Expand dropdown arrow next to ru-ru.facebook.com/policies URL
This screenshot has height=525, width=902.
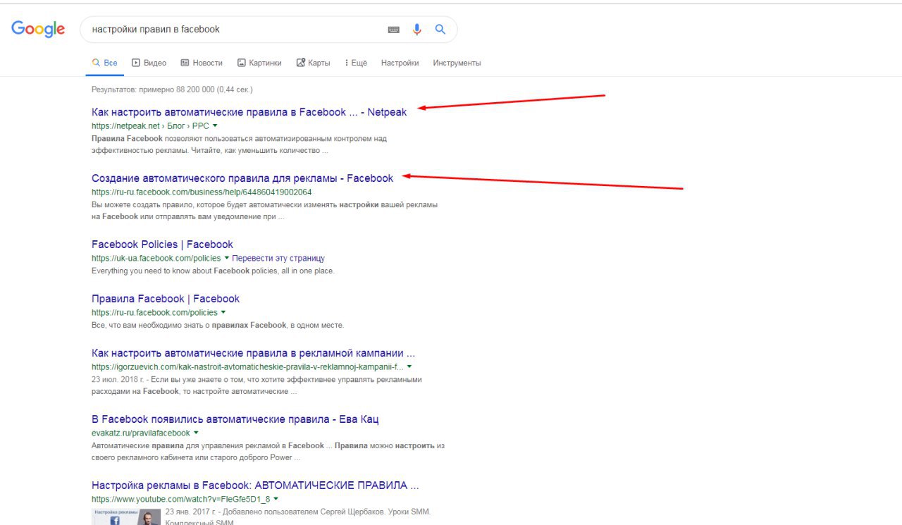[x=223, y=312]
